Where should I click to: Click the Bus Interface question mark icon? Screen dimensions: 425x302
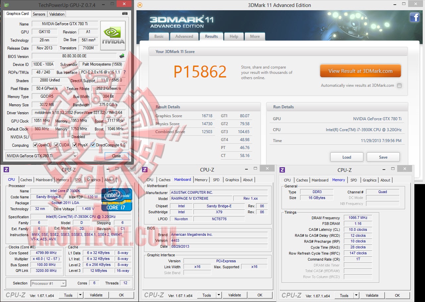[x=125, y=72]
